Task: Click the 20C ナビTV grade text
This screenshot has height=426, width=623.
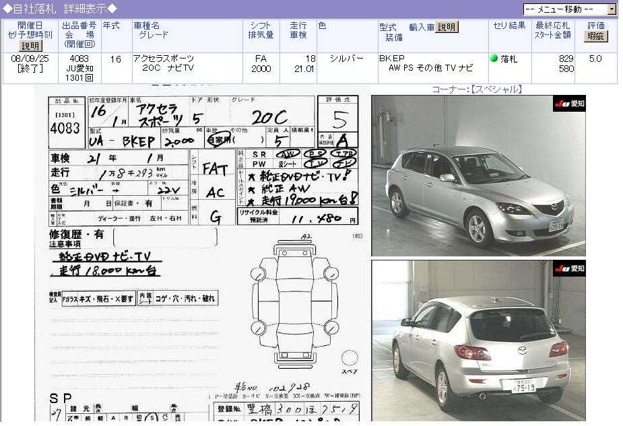Action: pos(168,68)
